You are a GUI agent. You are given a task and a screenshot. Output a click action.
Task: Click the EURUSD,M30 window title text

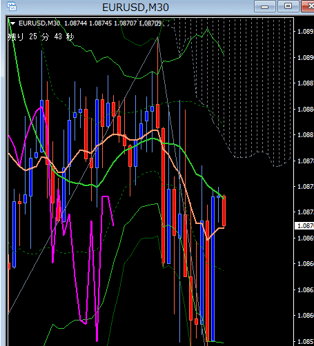pos(135,8)
